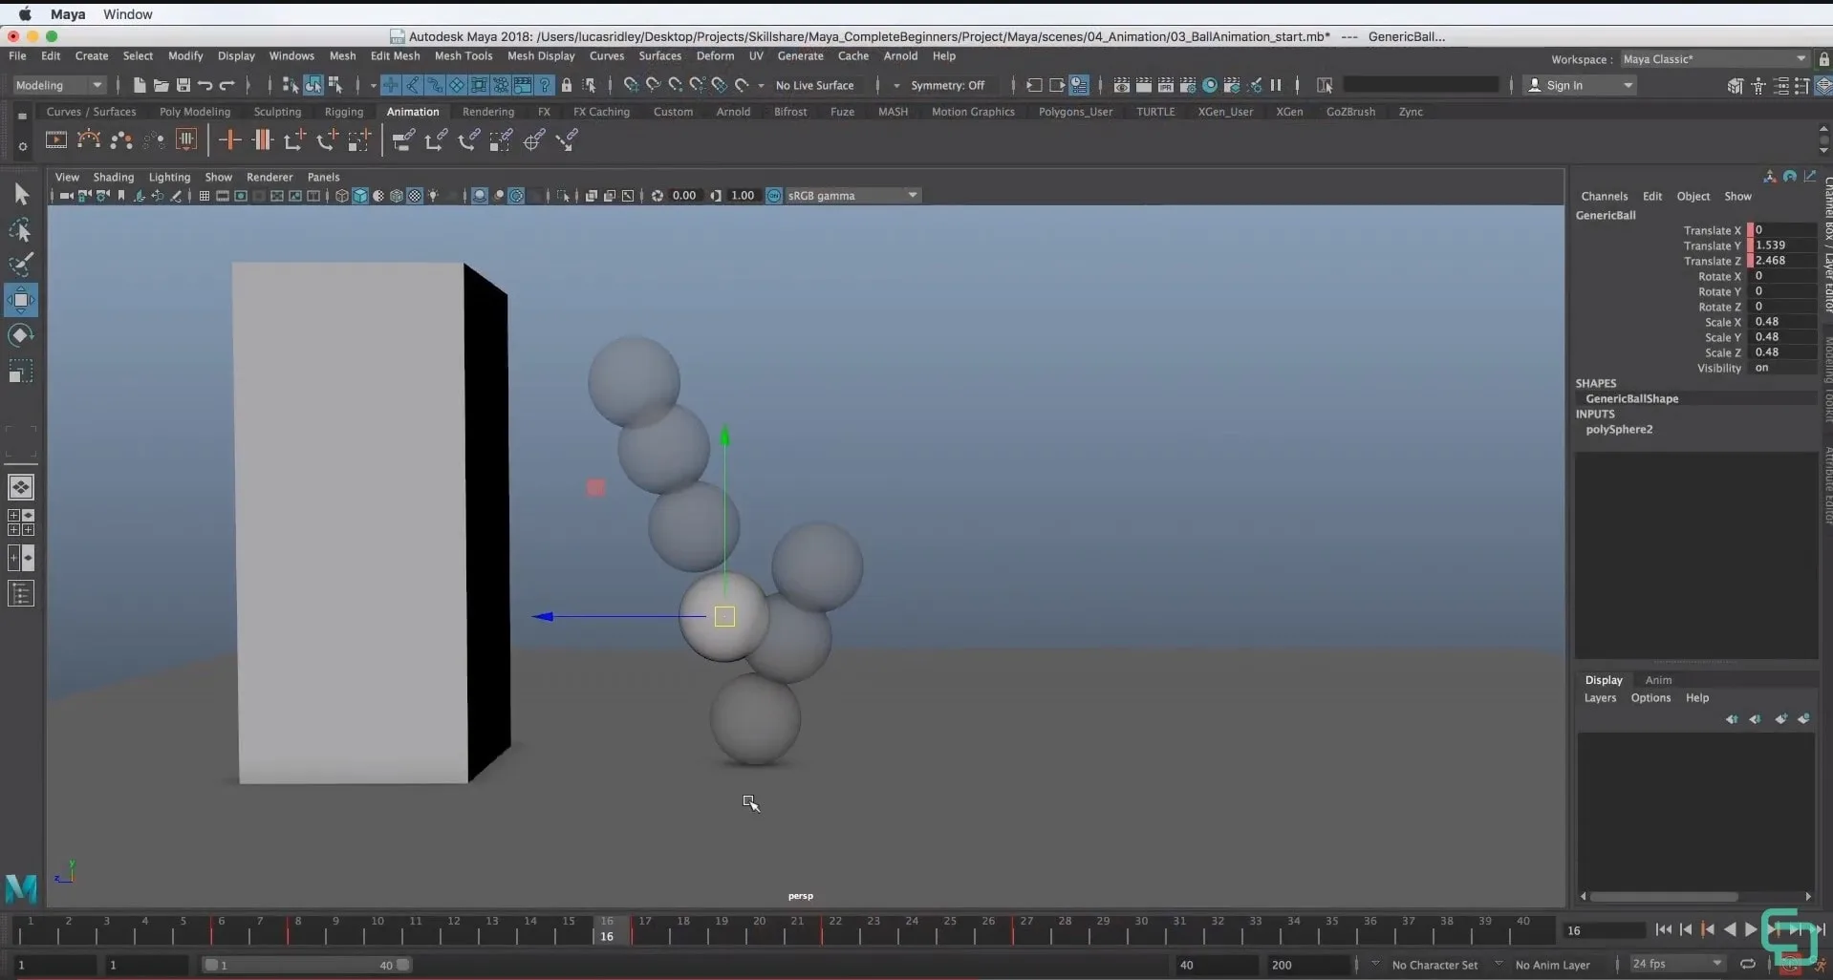This screenshot has width=1833, height=980.
Task: Open the Render Settings icon
Action: pos(1188,85)
